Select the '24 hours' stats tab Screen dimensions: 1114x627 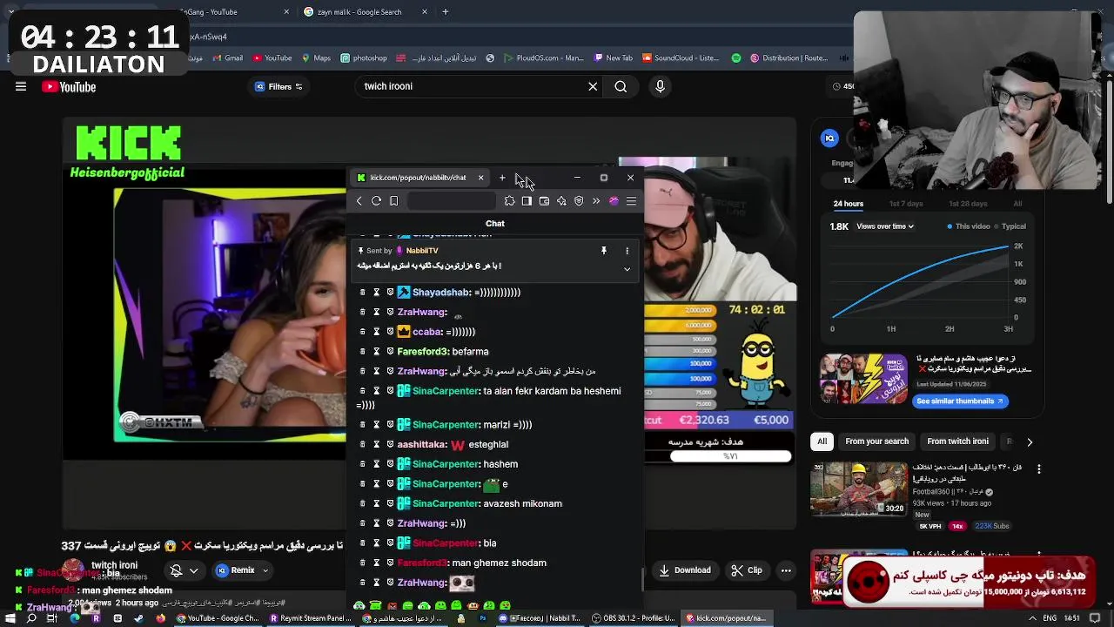(x=849, y=204)
